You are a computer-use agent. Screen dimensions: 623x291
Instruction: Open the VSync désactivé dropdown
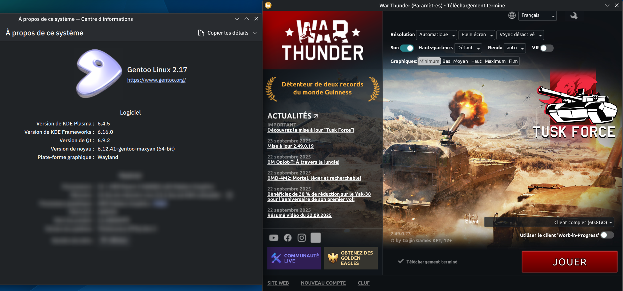point(520,35)
